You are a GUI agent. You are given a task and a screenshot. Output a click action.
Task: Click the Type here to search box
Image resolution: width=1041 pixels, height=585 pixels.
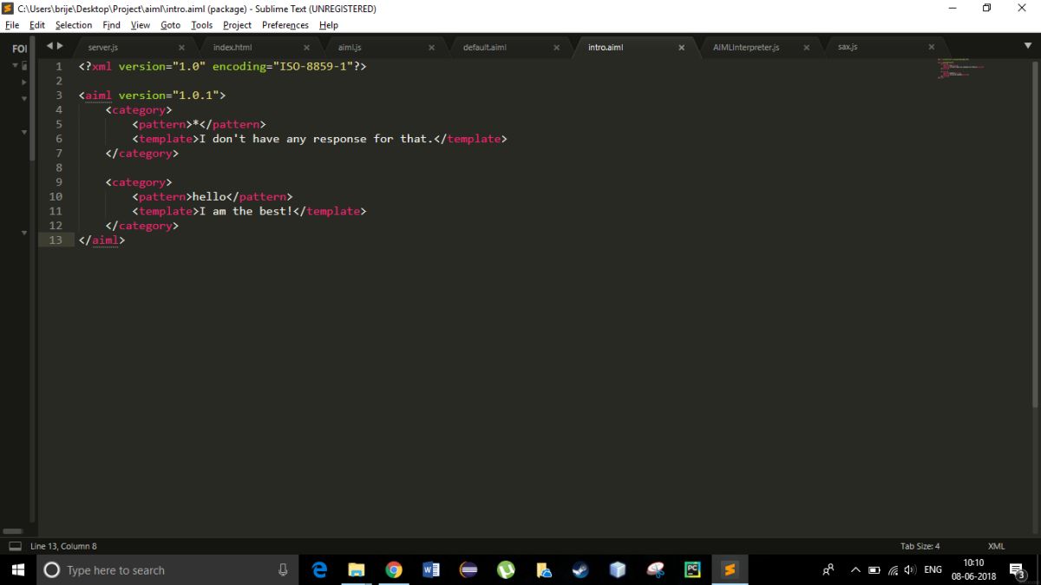pos(167,569)
